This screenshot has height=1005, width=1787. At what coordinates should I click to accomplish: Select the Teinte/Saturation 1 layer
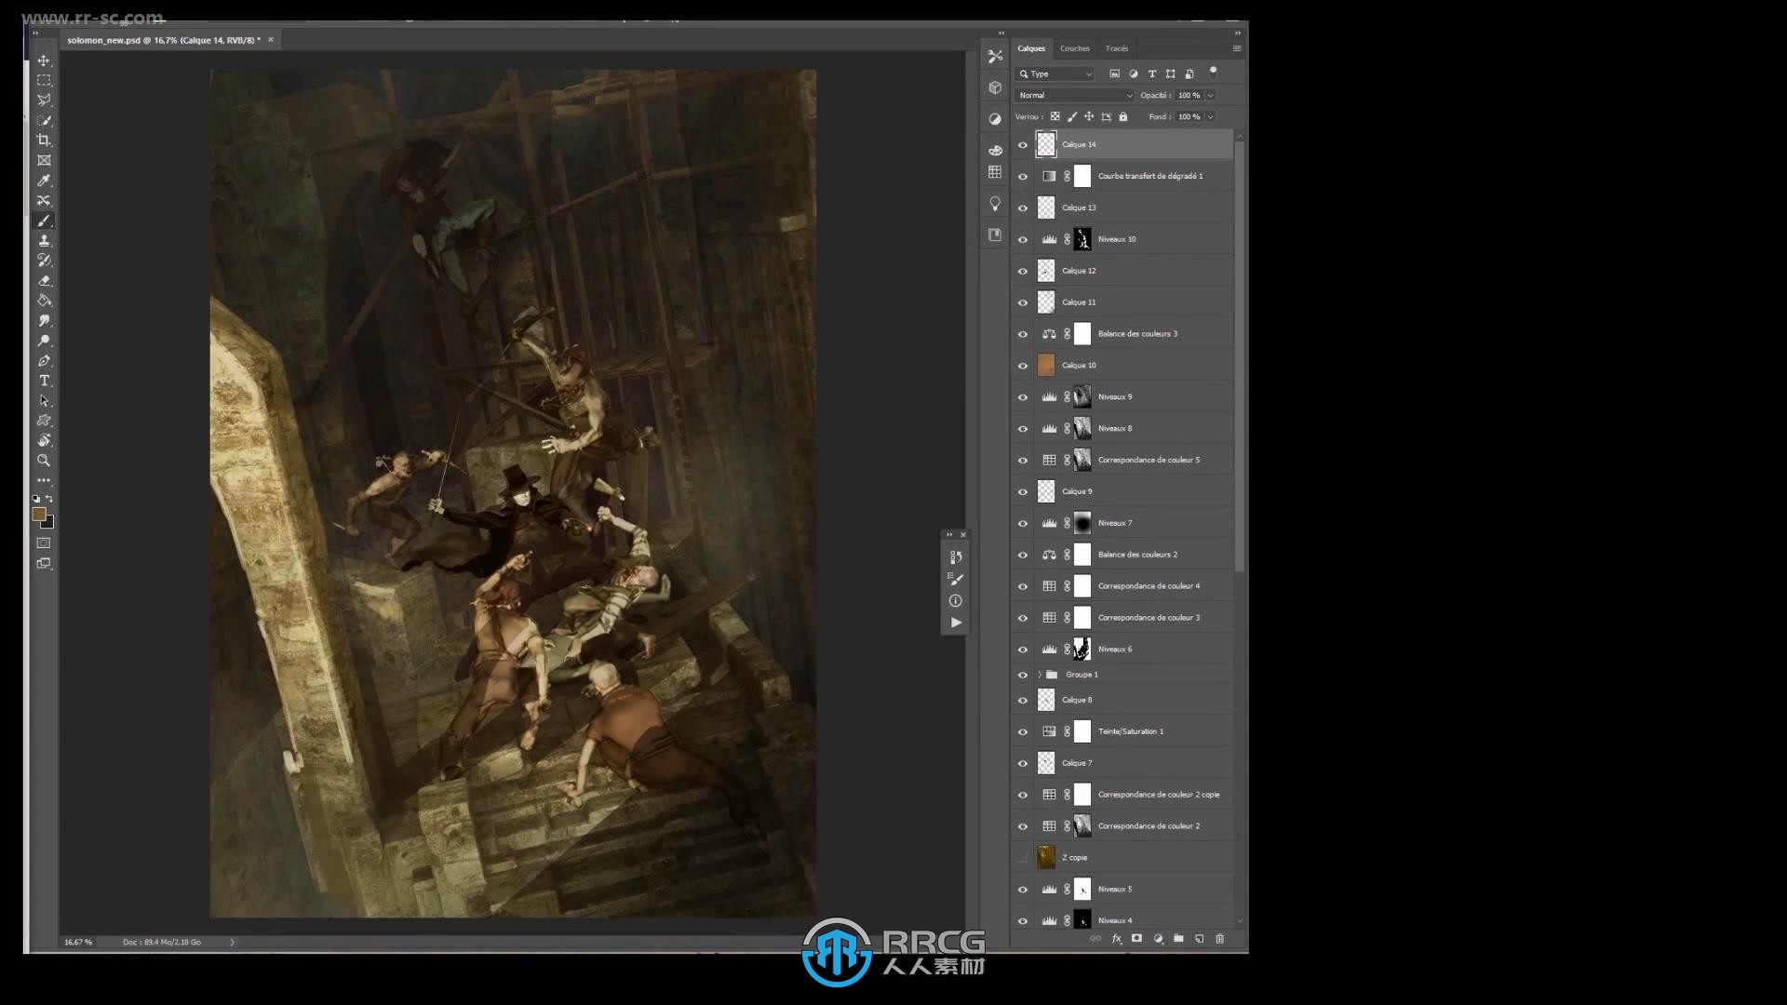pos(1134,731)
